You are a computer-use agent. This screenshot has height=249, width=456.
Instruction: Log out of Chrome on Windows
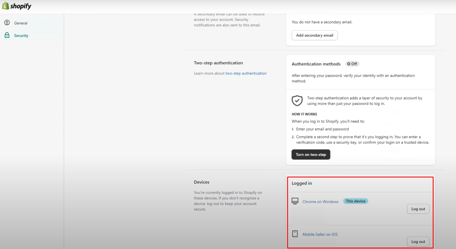418,209
